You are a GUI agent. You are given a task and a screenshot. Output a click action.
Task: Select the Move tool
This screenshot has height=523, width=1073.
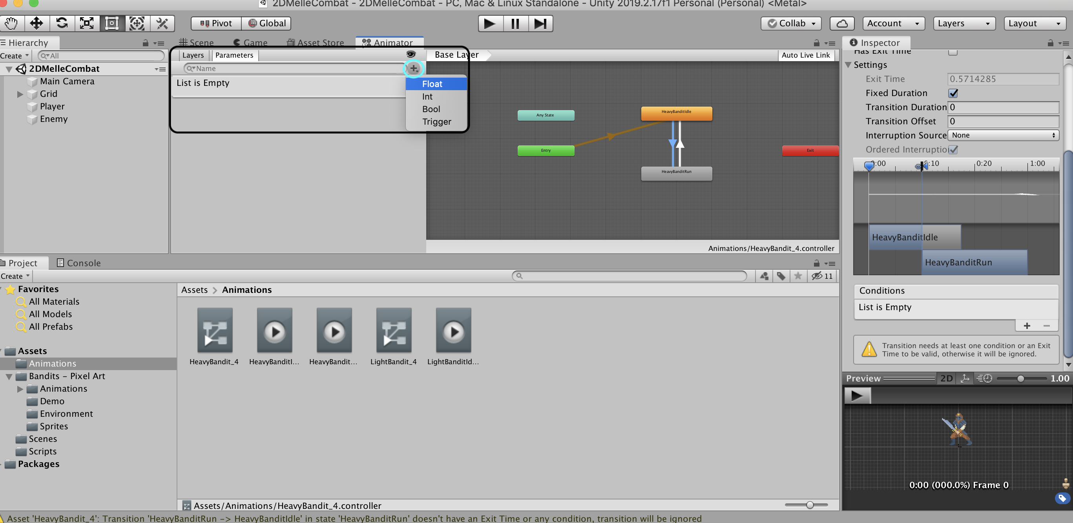36,23
